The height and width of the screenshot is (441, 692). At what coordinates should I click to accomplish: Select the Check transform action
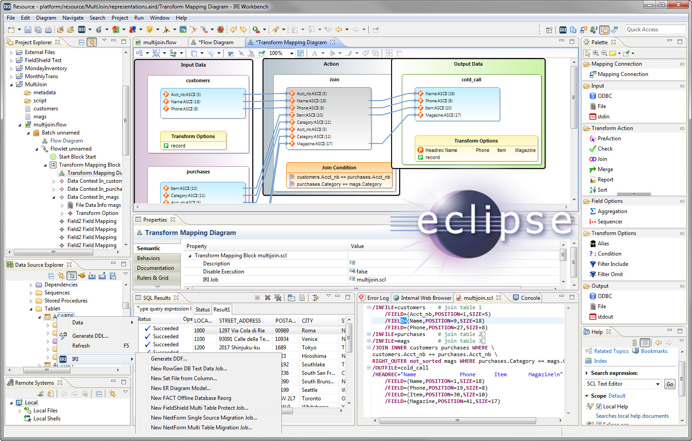[x=605, y=149]
